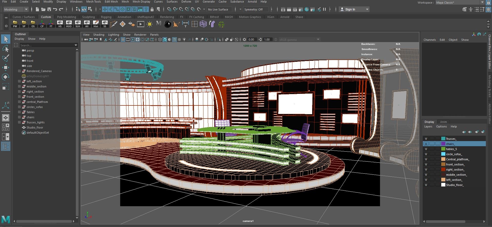Click the green color swatch of tables_5 layer
Image resolution: width=492 pixels, height=227 pixels.
pyautogui.click(x=443, y=149)
